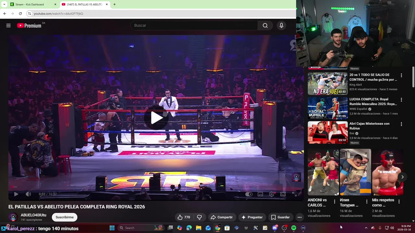The height and width of the screenshot is (233, 415).
Task: Click the small play button in player controls
Action: point(16,194)
